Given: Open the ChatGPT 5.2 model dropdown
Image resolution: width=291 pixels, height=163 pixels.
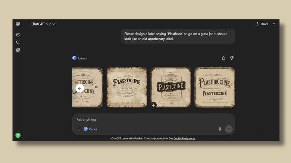Looking at the screenshot, I should click(43, 24).
